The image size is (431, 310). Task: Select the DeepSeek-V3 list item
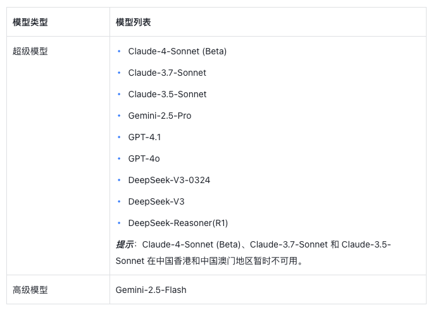tap(156, 201)
